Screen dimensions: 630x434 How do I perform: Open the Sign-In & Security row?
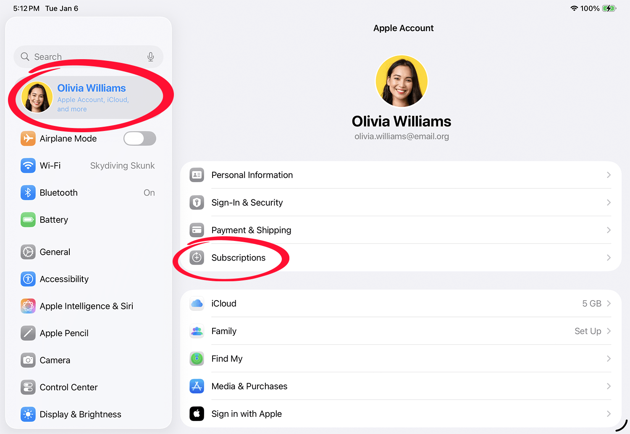point(401,202)
